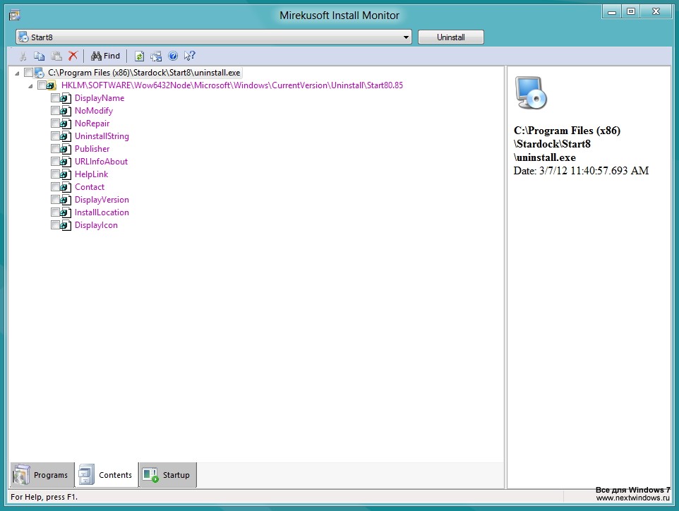Viewport: 679px width, 511px height.
Task: Click the registry key icon beside the HKLM row
Action: (52, 85)
